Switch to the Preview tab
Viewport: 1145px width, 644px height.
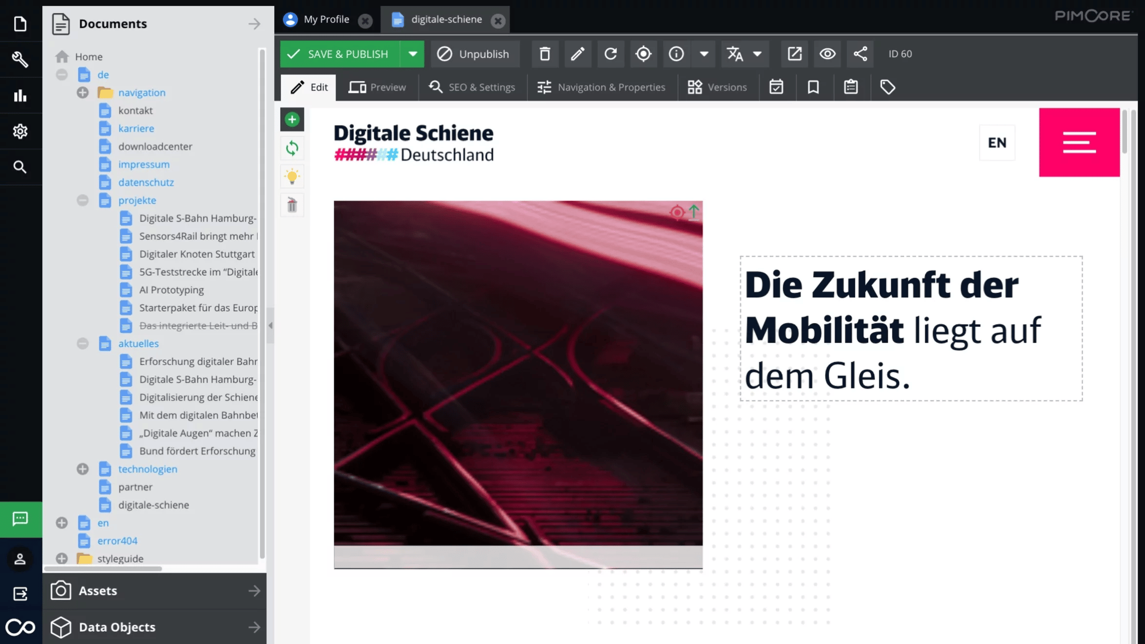click(377, 87)
